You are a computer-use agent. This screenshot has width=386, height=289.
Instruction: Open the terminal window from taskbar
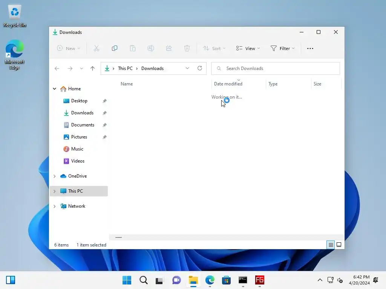[243, 280]
